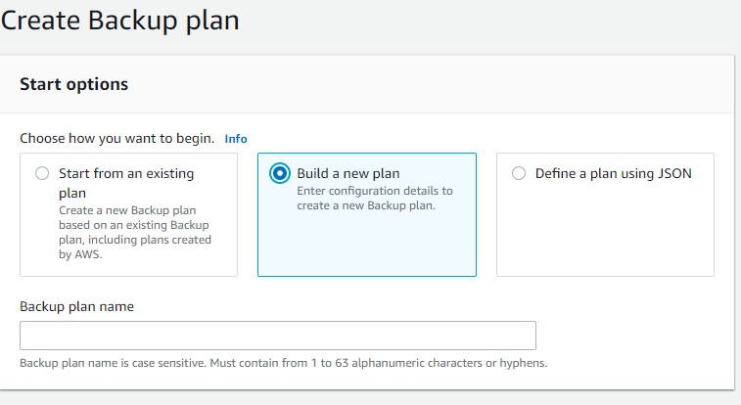Click 'by AWS.' text in existing plan card
The image size is (741, 405).
pos(80,254)
